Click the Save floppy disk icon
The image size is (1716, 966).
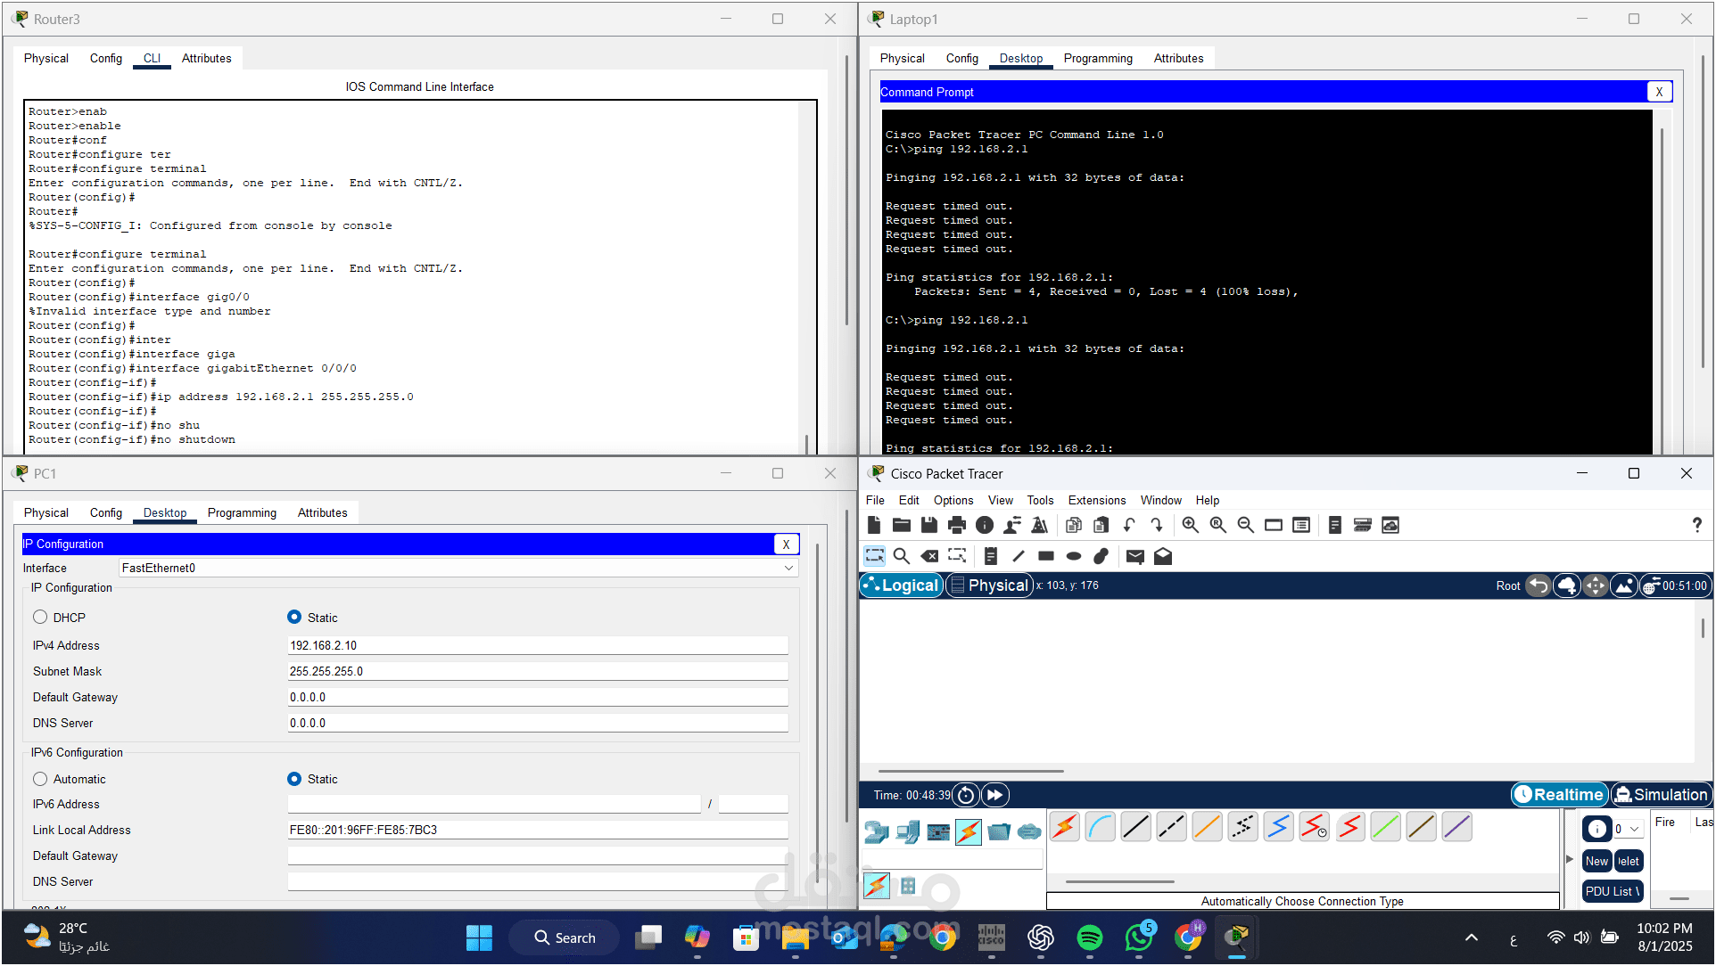(x=929, y=525)
